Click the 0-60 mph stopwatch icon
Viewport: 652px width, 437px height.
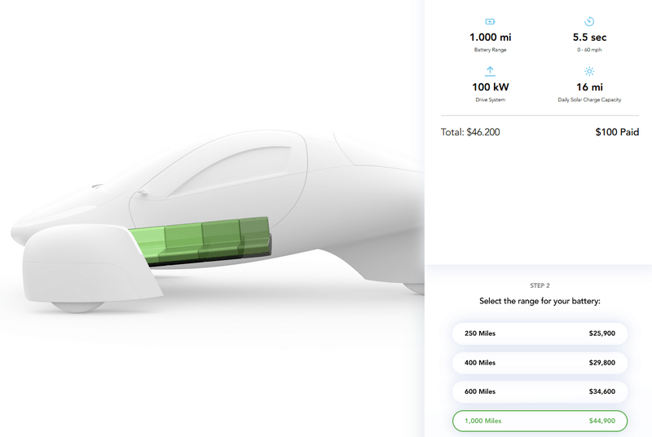pos(589,21)
